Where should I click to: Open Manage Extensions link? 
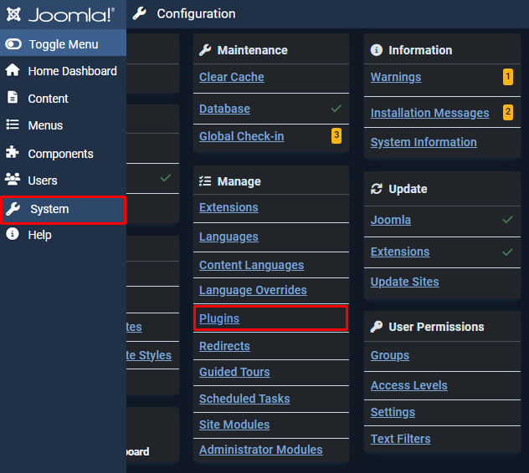[229, 207]
